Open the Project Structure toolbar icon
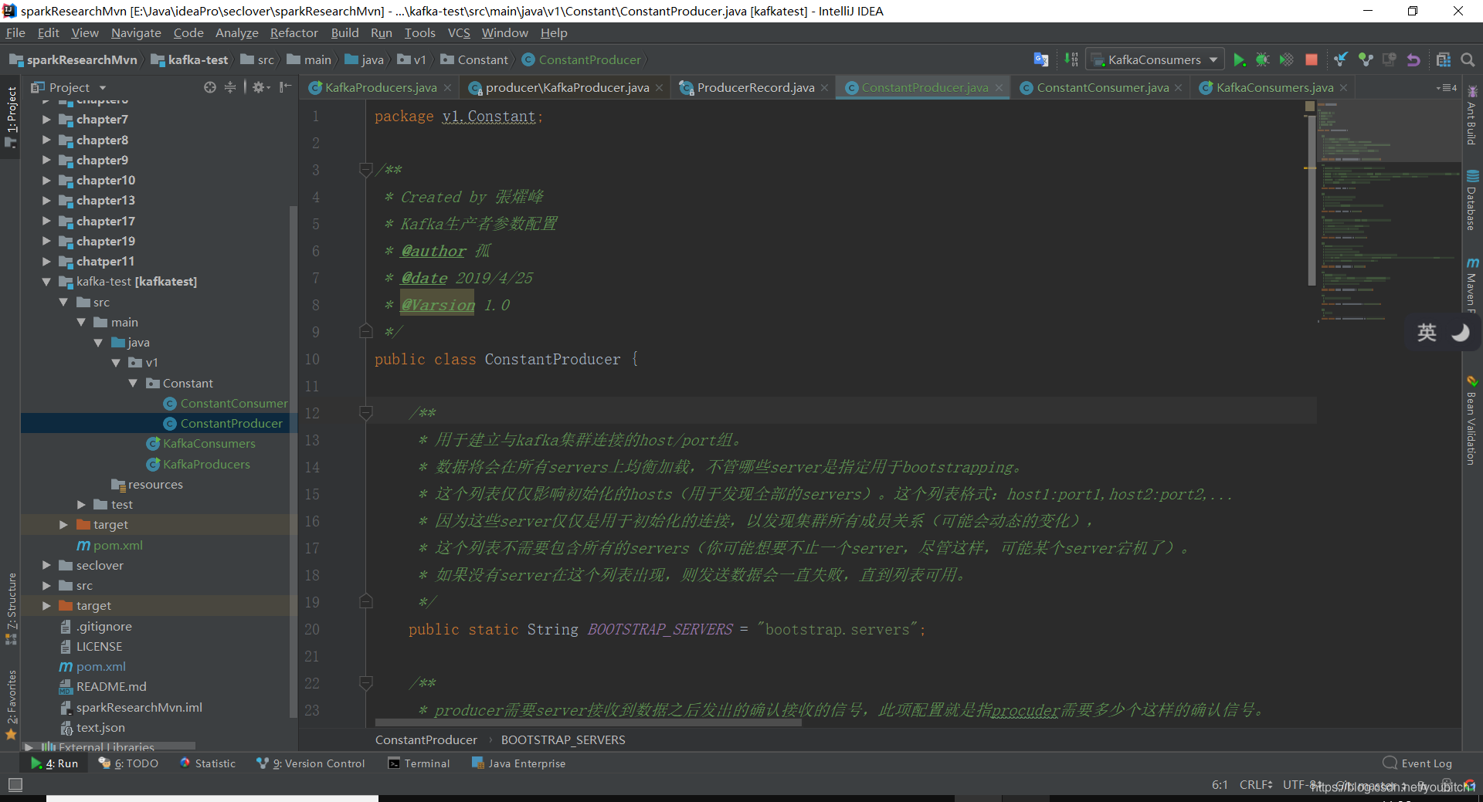The image size is (1483, 802). pos(1443,59)
